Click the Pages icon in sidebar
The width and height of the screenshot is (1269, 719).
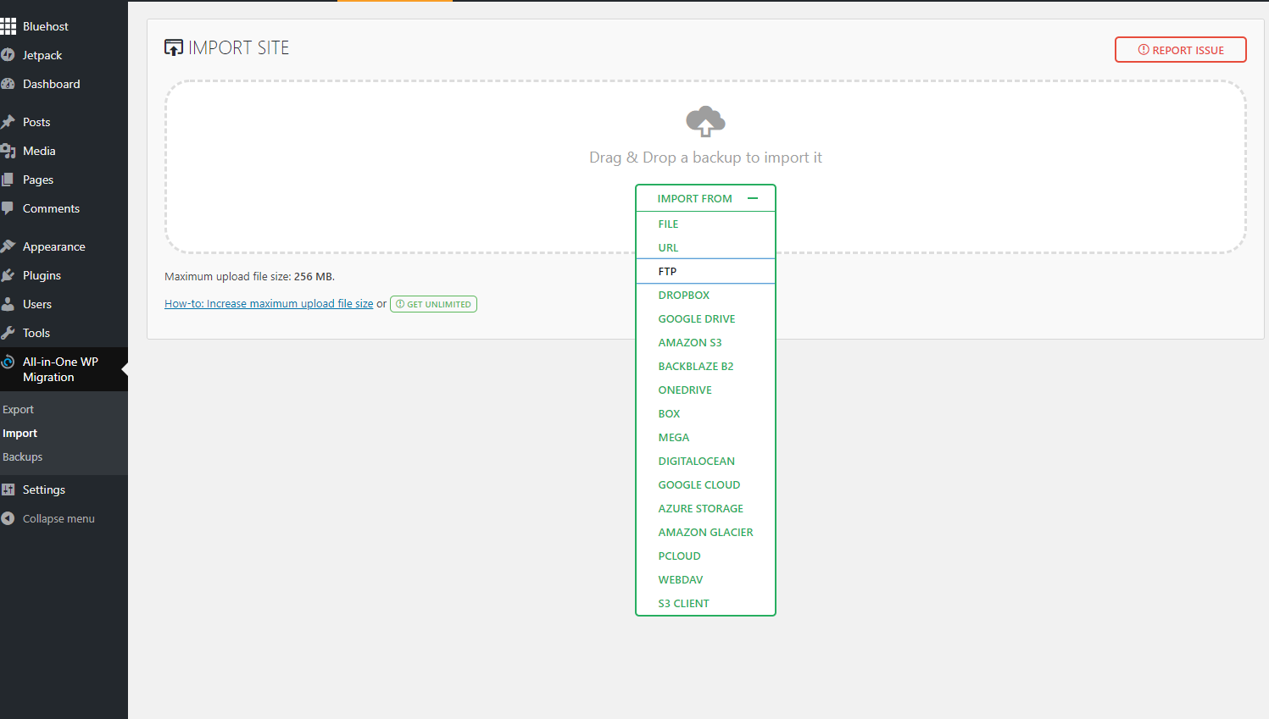click(x=8, y=180)
